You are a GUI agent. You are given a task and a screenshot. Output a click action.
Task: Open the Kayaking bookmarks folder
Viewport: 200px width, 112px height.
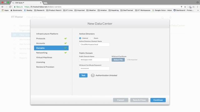pyautogui.click(x=113, y=10)
